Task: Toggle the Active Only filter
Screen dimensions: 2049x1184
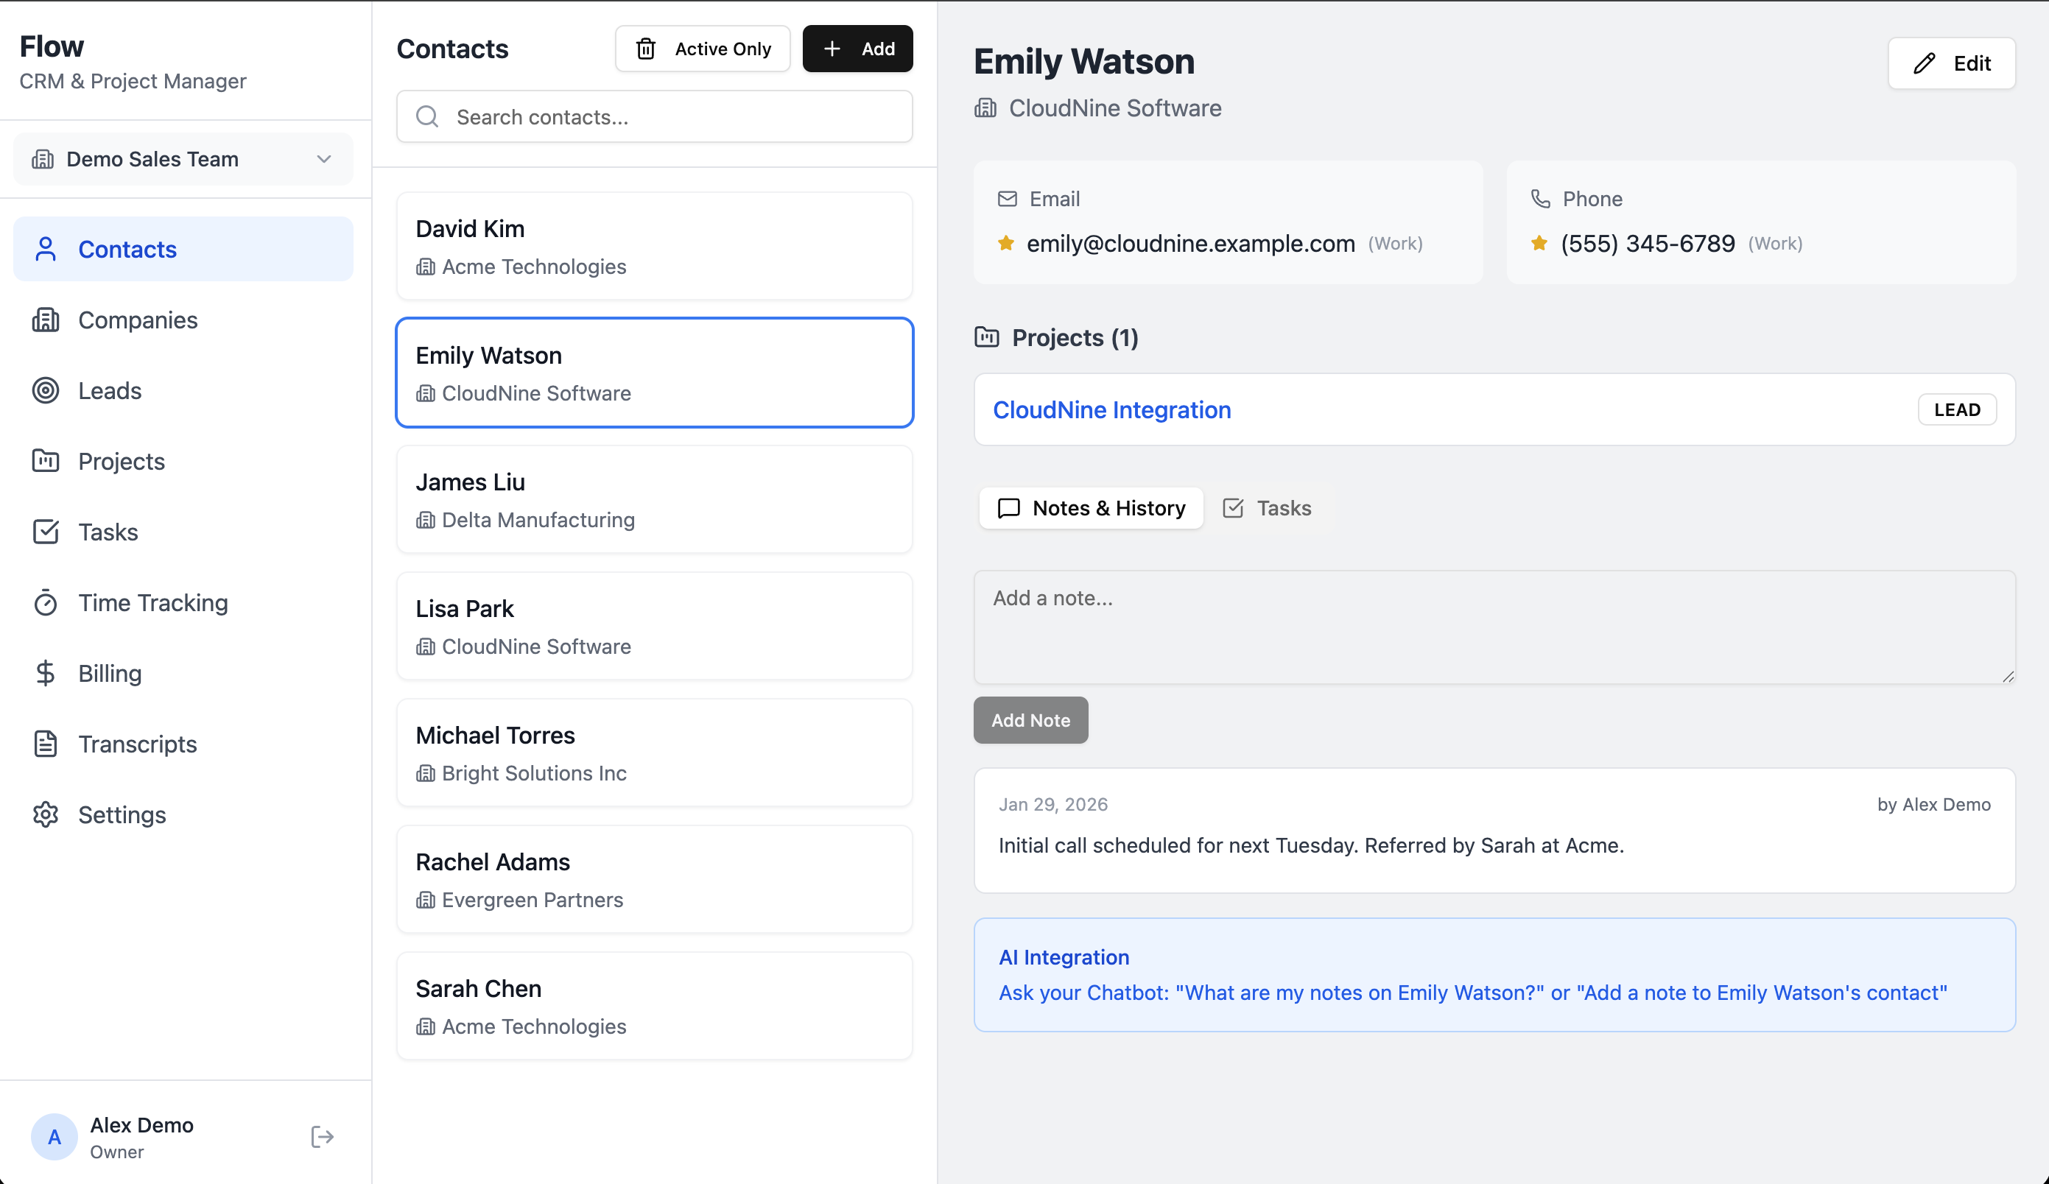Action: (703, 49)
